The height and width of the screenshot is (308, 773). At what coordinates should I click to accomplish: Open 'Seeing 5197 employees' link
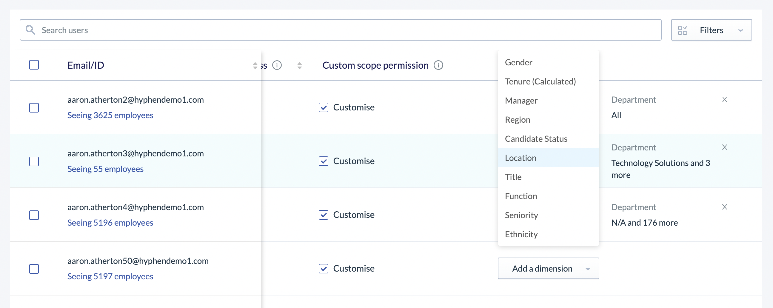pyautogui.click(x=110, y=276)
